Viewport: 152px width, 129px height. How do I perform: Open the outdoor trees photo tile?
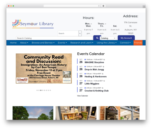click(x=33, y=113)
